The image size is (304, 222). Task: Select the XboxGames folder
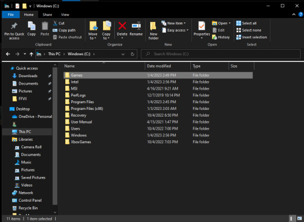(x=158, y=142)
